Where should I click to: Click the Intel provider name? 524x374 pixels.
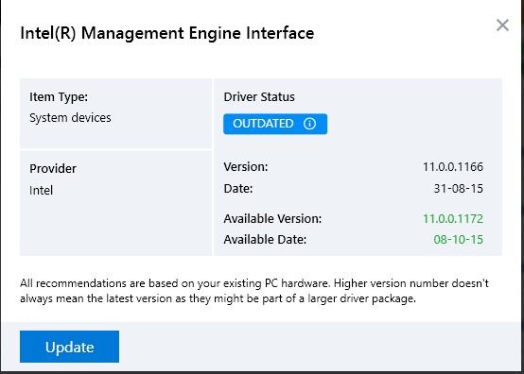coord(41,191)
